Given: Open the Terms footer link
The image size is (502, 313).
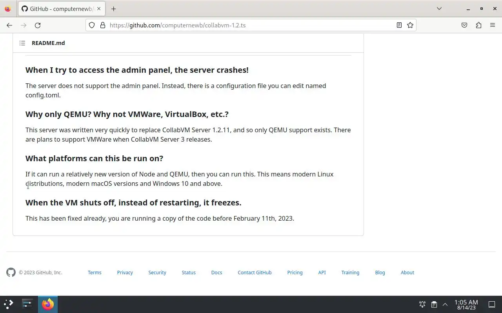Looking at the screenshot, I should (x=95, y=272).
